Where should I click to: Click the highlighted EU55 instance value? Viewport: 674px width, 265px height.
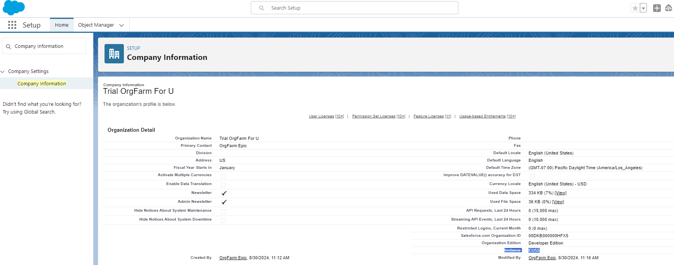[534, 250]
